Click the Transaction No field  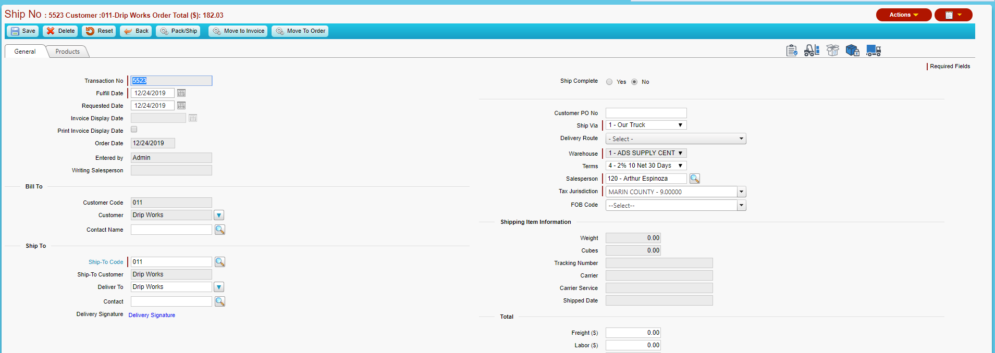point(171,81)
